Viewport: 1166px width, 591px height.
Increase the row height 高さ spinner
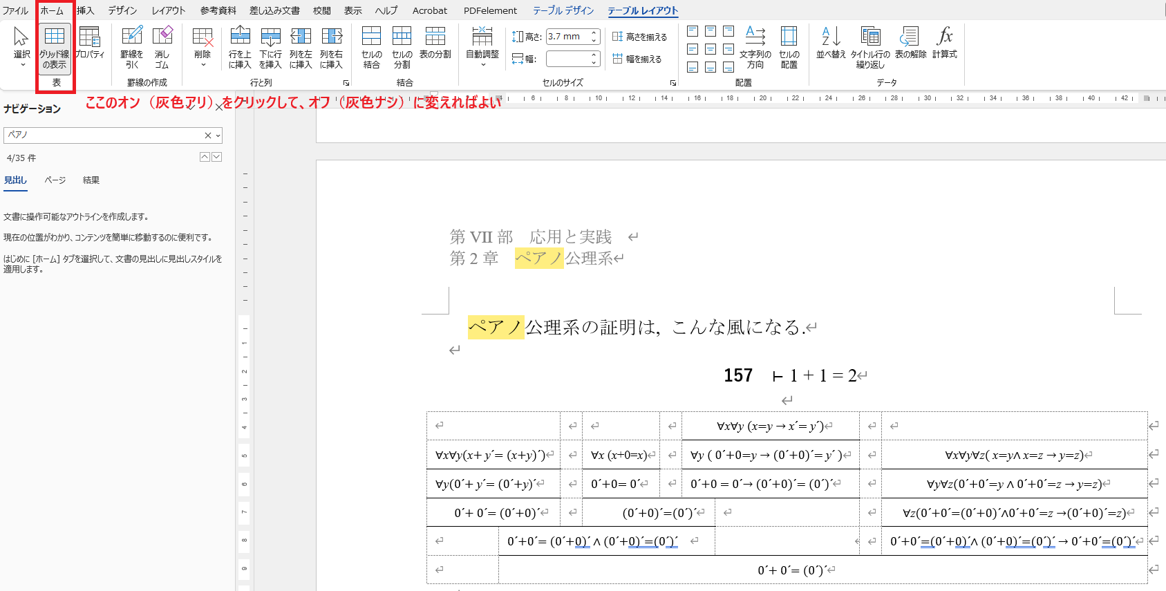click(594, 33)
